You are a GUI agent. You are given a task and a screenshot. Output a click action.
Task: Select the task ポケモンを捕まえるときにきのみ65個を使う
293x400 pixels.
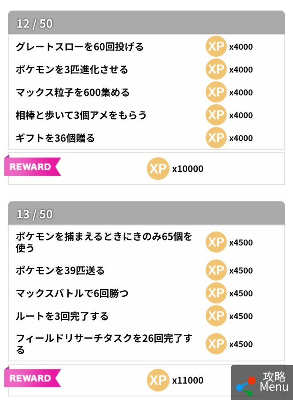tap(104, 242)
